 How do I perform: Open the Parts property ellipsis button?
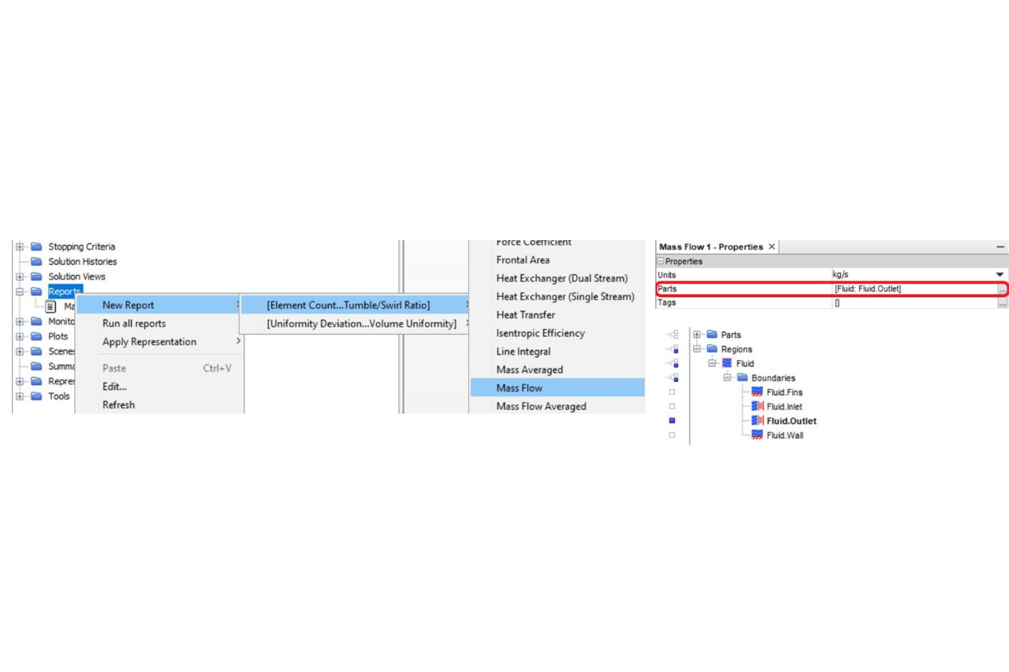point(1002,289)
